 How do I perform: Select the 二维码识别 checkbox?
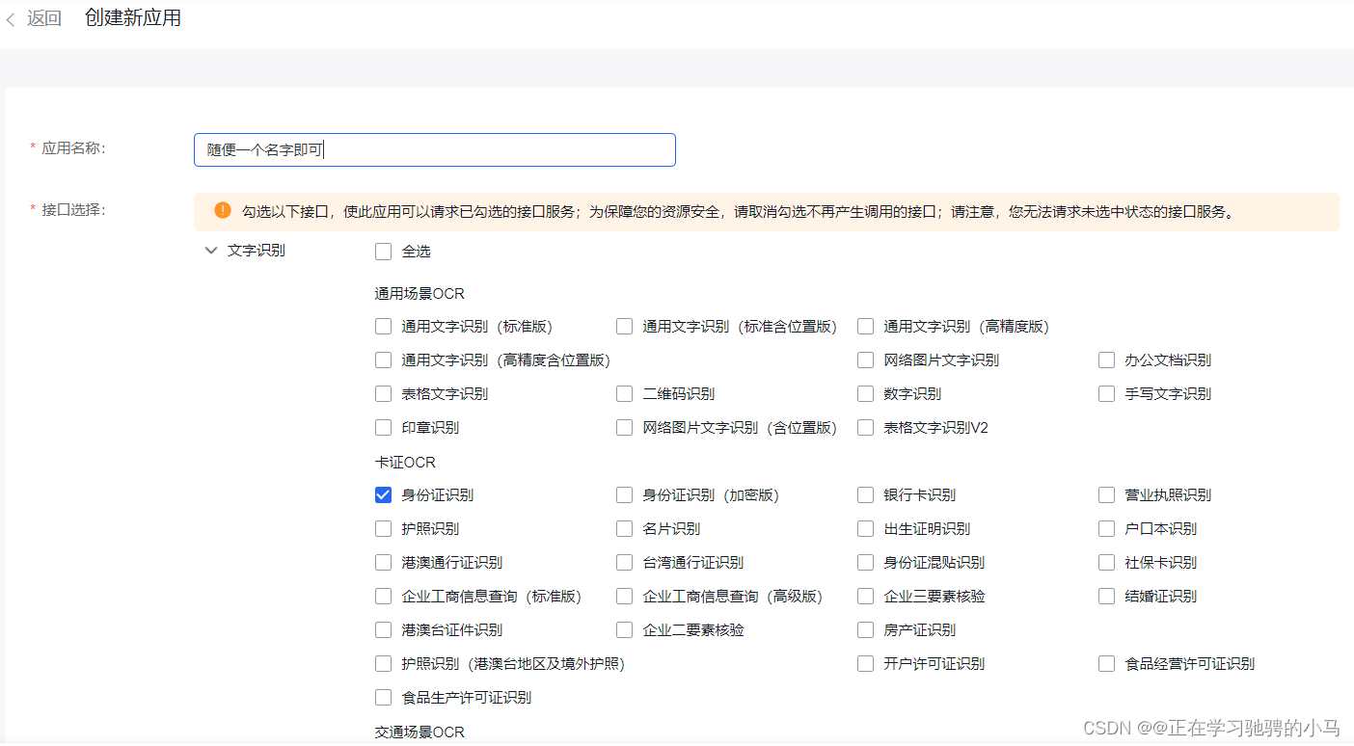pos(624,394)
